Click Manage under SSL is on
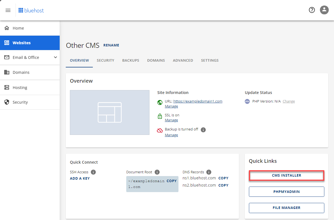334x220 pixels. (171, 120)
